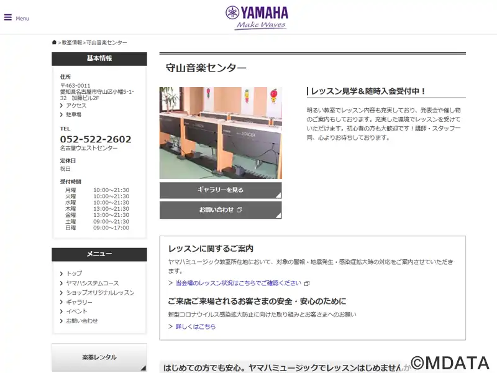Screen dimensions: 497x373
Task: Open the 詳しくはこちら link
Action: [196, 326]
